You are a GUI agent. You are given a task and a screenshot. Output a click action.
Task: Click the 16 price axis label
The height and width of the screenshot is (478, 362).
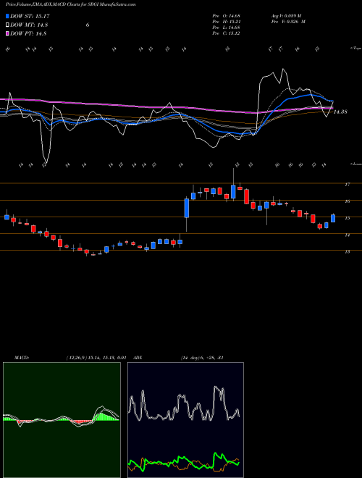347,201
